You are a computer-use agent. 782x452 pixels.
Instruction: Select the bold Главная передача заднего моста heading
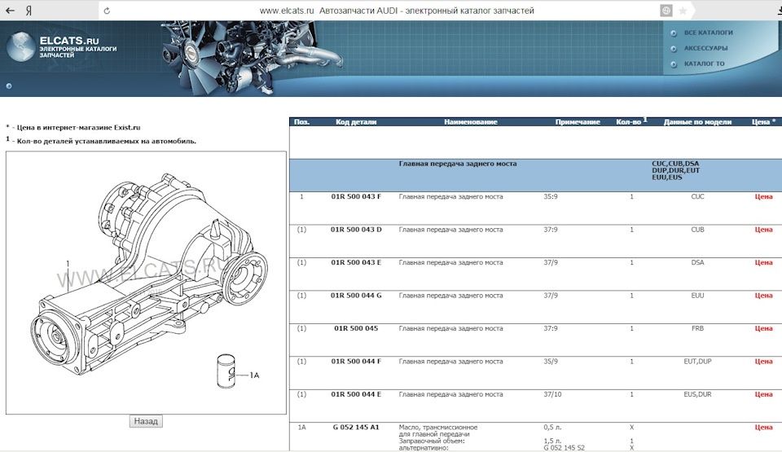[458, 164]
